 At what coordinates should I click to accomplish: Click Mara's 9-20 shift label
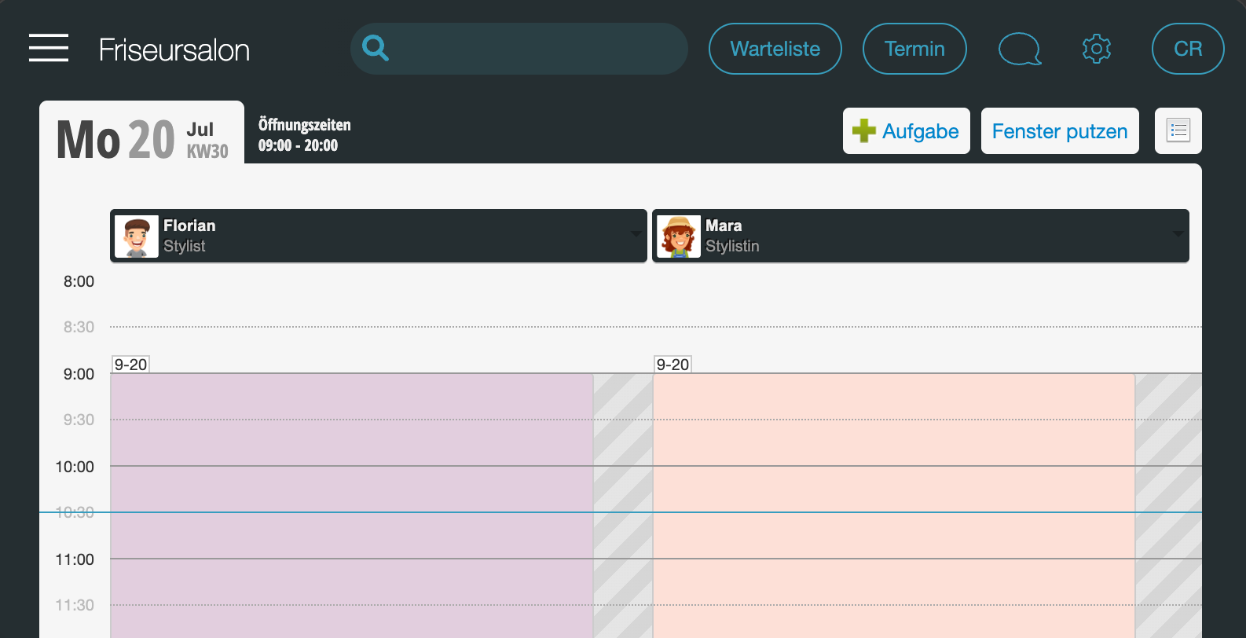pos(672,365)
